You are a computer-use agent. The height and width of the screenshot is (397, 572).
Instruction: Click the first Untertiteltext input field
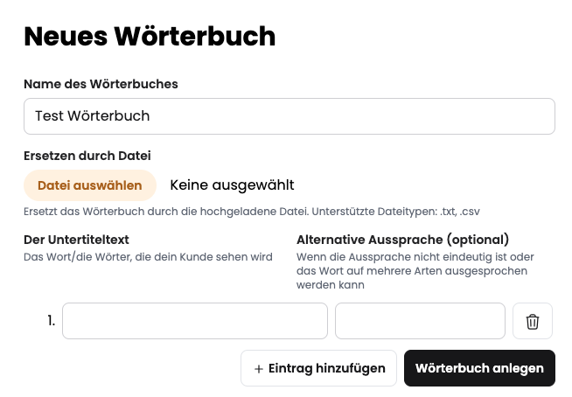(195, 321)
